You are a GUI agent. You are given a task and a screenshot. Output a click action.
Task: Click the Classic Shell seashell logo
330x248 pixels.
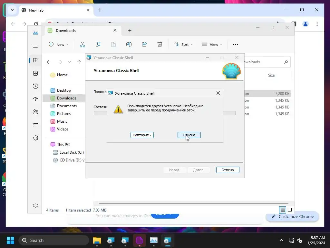click(231, 71)
